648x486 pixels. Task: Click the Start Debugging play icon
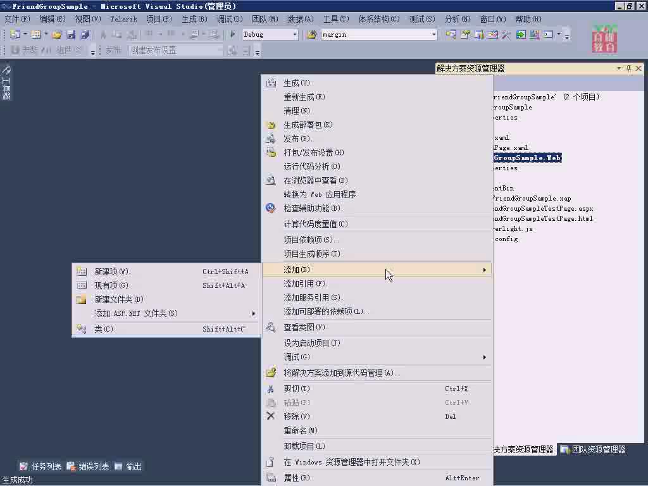coord(233,35)
